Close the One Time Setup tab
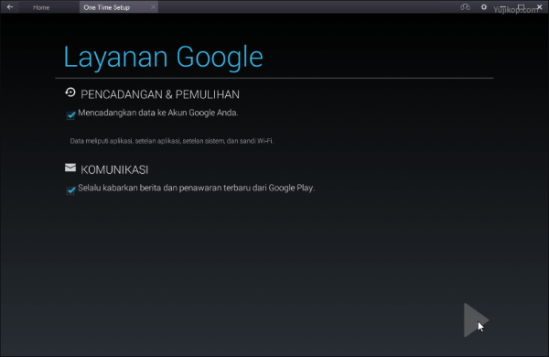The image size is (549, 357). coord(154,7)
